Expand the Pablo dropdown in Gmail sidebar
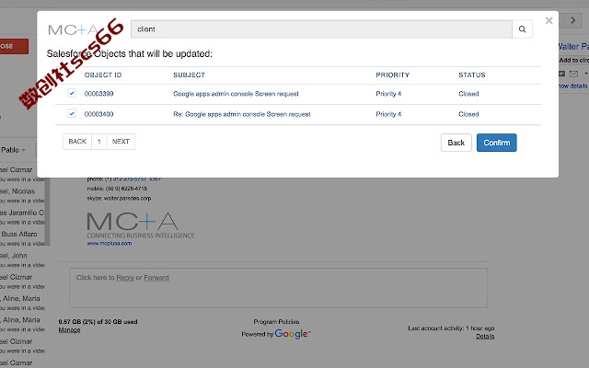Screen dimensions: 589x368 [13, 150]
